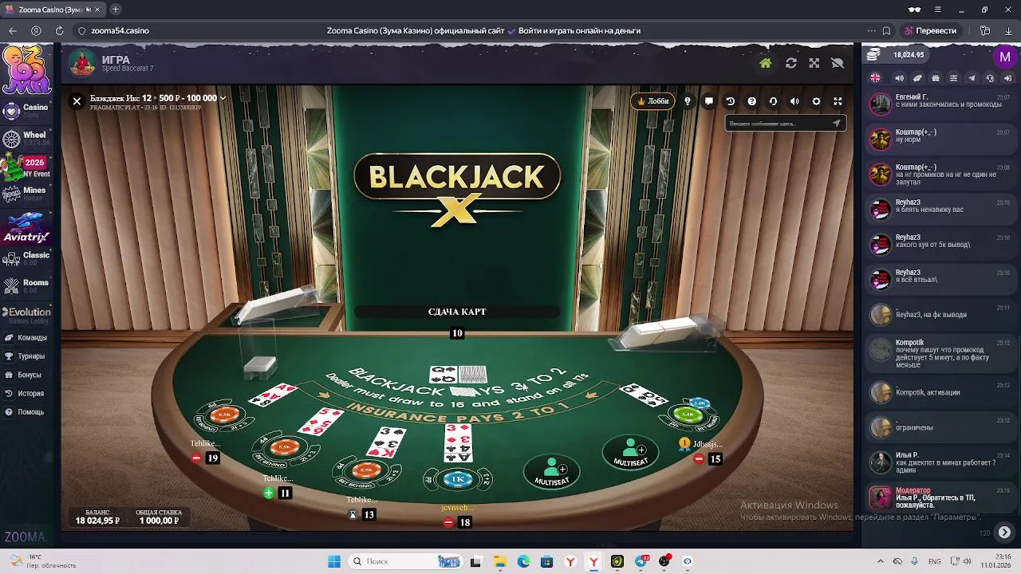Toggle chat sound with speaker icon
The image size is (1021, 574).
(900, 78)
